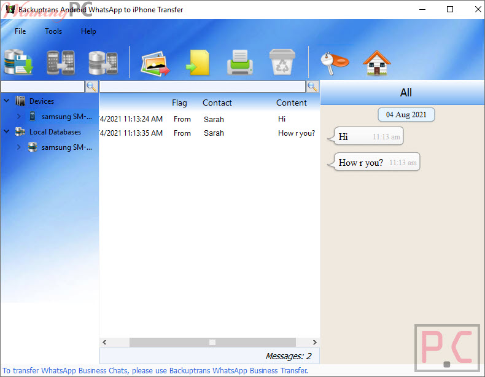The height and width of the screenshot is (377, 485).
Task: Click the recycle bin delete toolbar icon
Action: click(x=282, y=62)
